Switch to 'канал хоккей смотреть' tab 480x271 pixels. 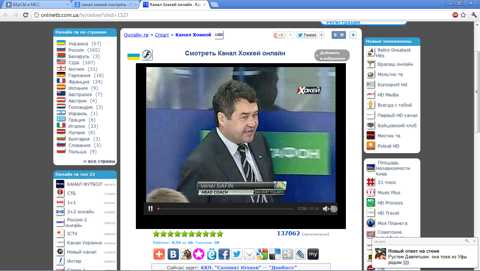pyautogui.click(x=107, y=4)
